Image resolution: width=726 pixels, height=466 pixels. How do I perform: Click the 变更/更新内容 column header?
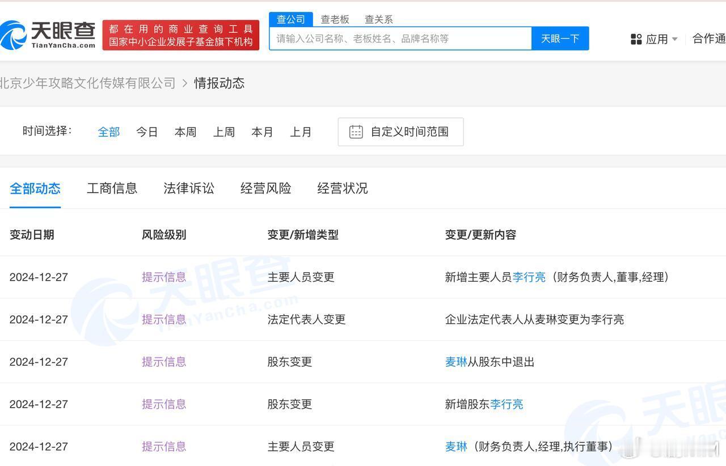click(x=480, y=235)
